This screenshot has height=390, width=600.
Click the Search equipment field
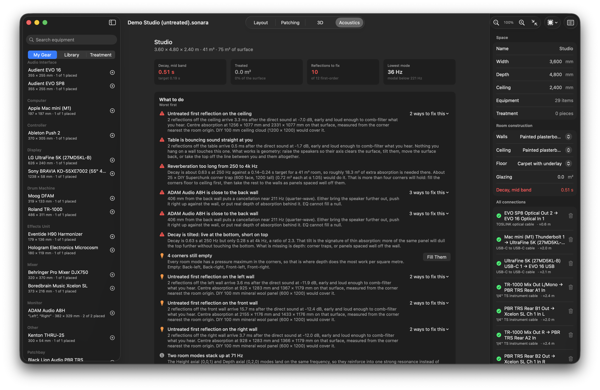tap(71, 40)
